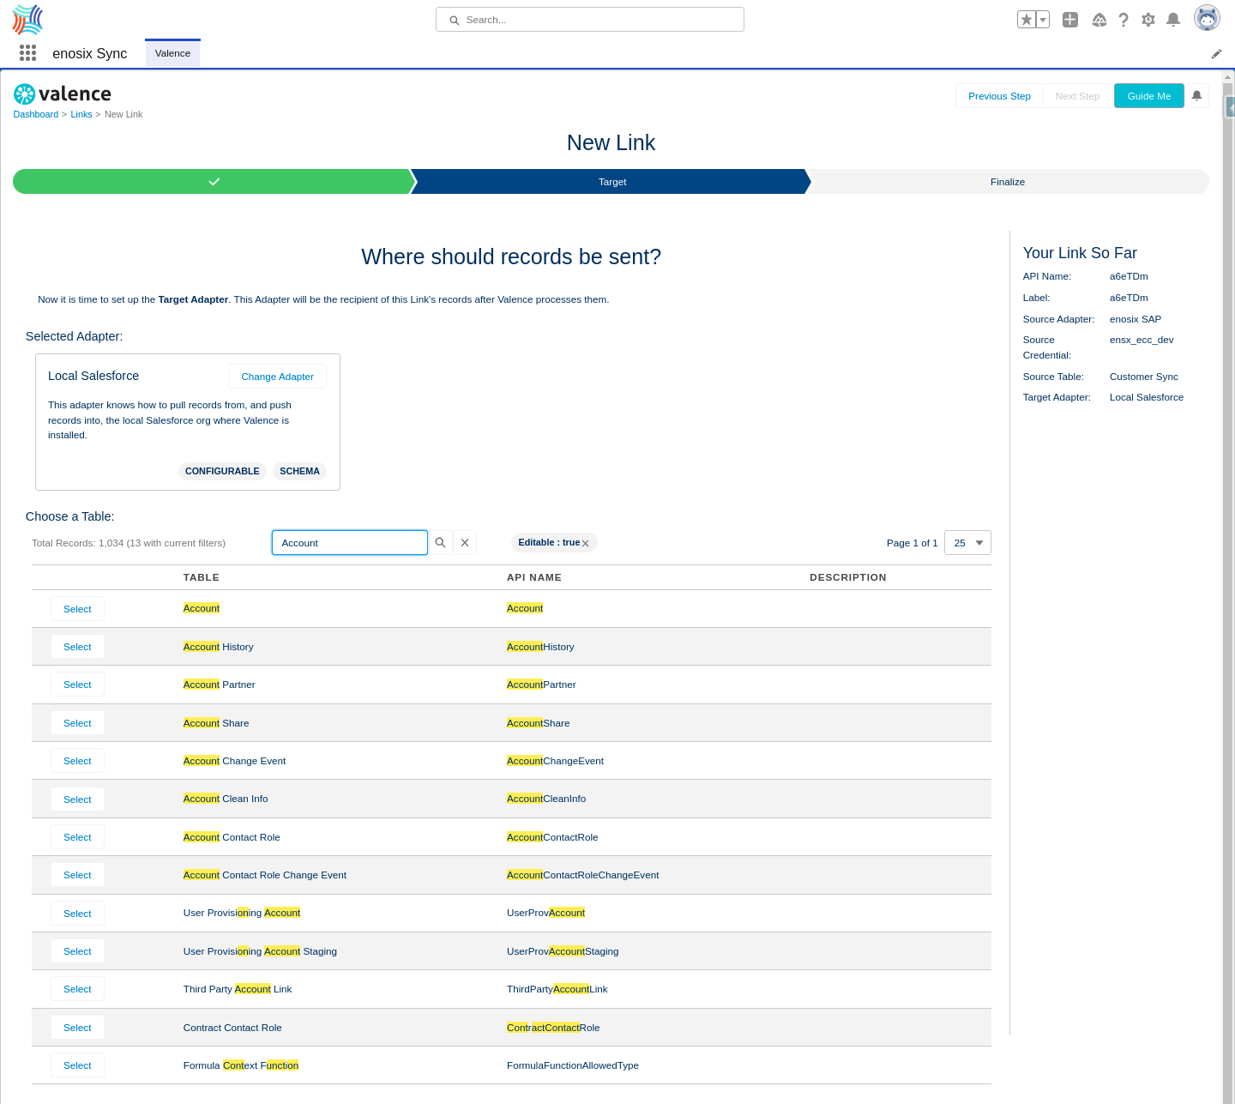The image size is (1235, 1104).
Task: Click the FormulaFunctionAllowedType API name cell
Action: point(573,1065)
